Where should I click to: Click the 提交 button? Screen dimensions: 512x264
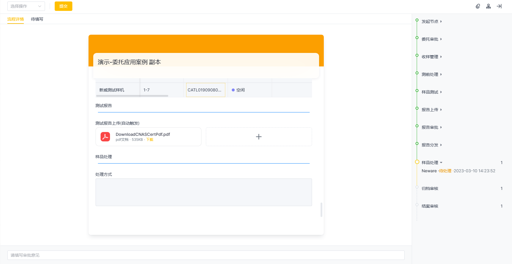pyautogui.click(x=64, y=6)
